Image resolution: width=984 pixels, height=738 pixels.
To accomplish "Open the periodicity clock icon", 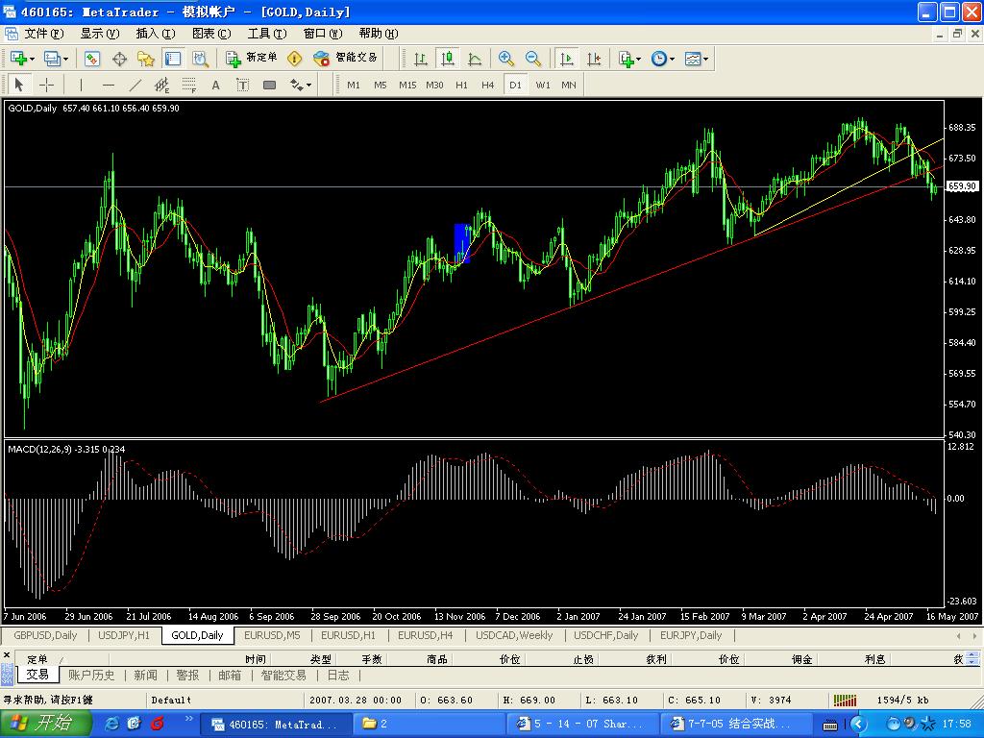I will (x=658, y=59).
